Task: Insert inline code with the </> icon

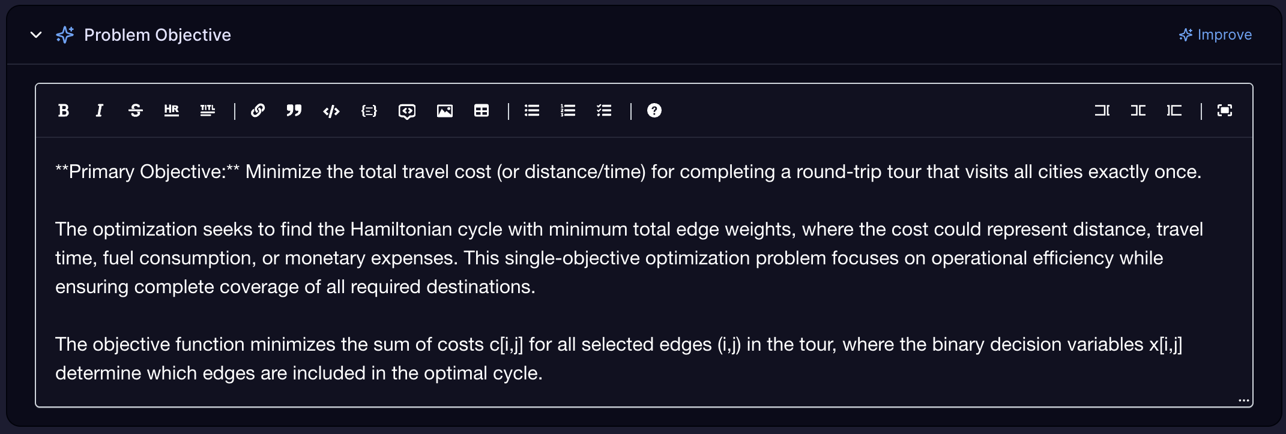Action: click(331, 111)
